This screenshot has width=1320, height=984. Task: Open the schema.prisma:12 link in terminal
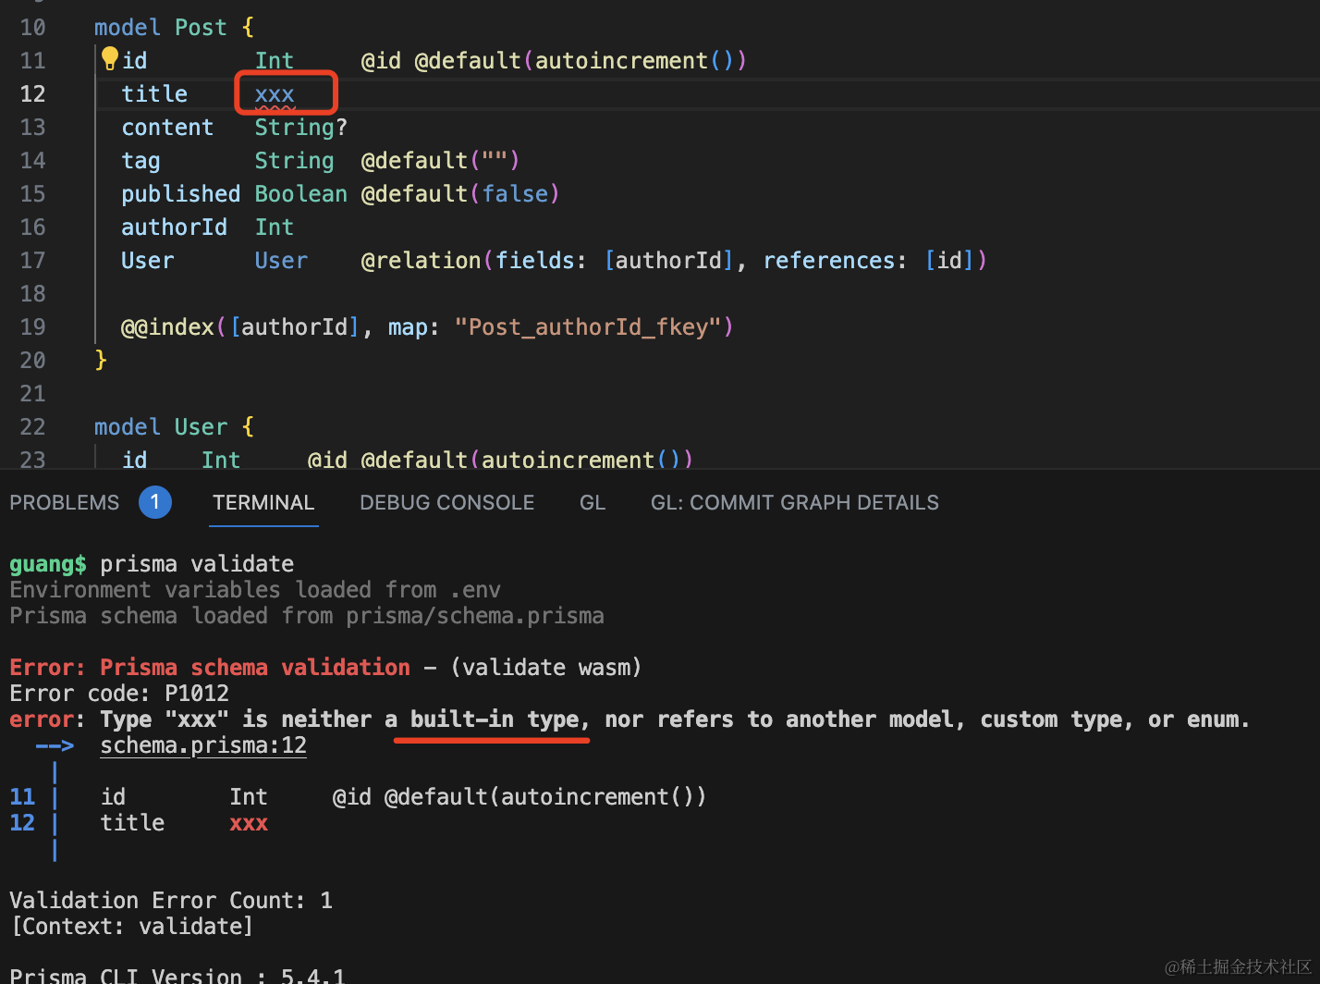coord(203,745)
